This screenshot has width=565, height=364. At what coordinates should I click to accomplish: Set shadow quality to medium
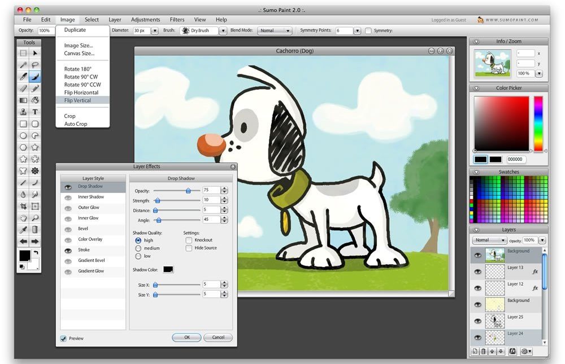coord(138,248)
